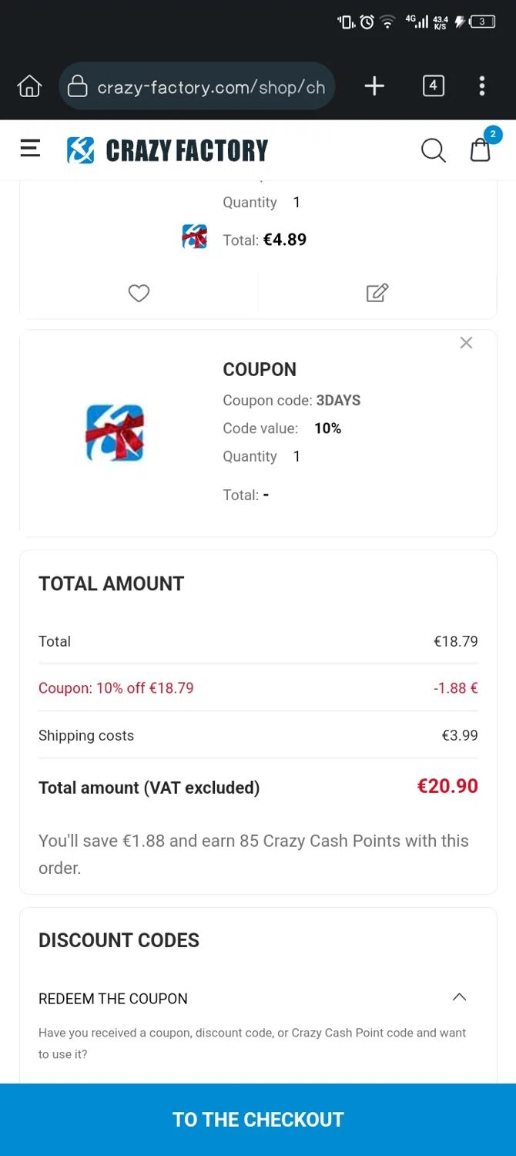Screen dimensions: 516x1156
Task: Open browser three-dot overflow menu
Action: [x=482, y=86]
